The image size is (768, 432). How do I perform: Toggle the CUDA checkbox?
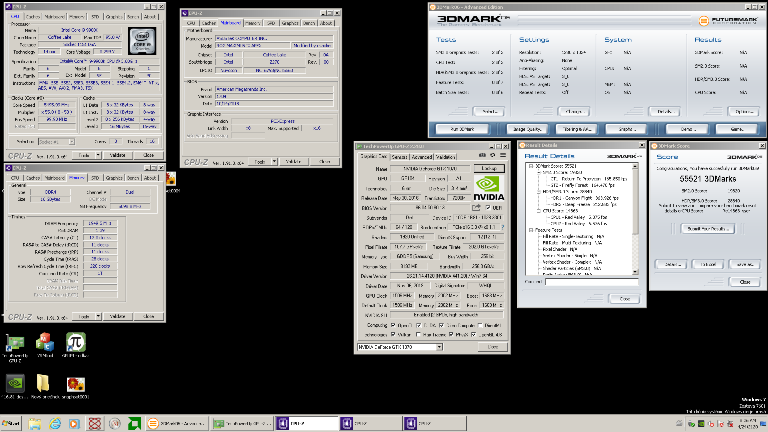click(419, 325)
